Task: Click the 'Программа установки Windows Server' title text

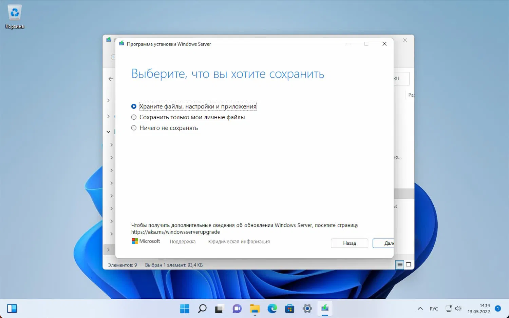Action: (169, 44)
